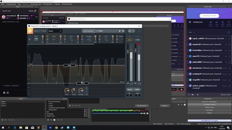Viewport: 232px width, 130px height.
Task: Click the Gate Ratio knob
Action: click(x=67, y=90)
